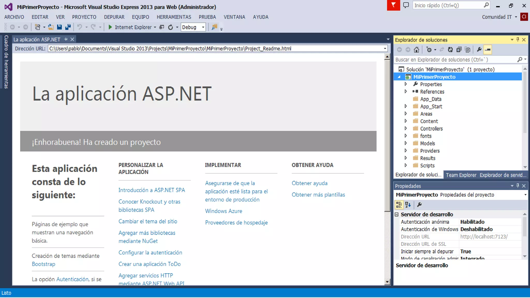Collapse the Servidor de desarrollo section
This screenshot has width=530, height=298.
(x=397, y=214)
